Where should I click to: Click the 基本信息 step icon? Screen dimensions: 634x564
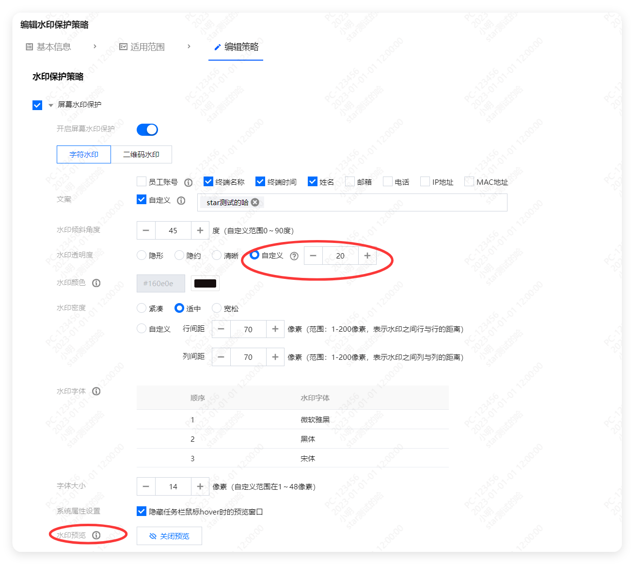[x=30, y=47]
